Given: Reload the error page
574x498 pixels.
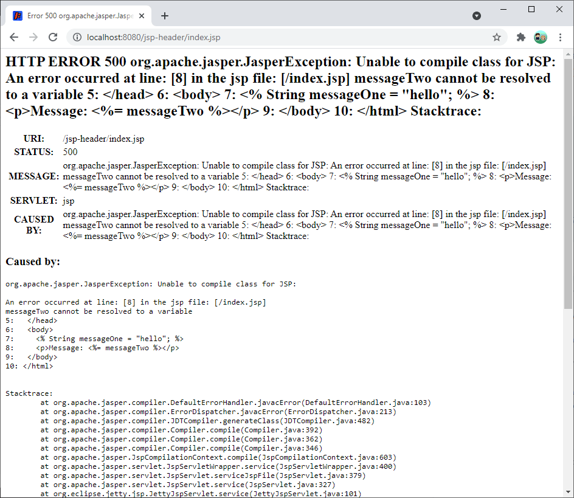Looking at the screenshot, I should click(53, 37).
